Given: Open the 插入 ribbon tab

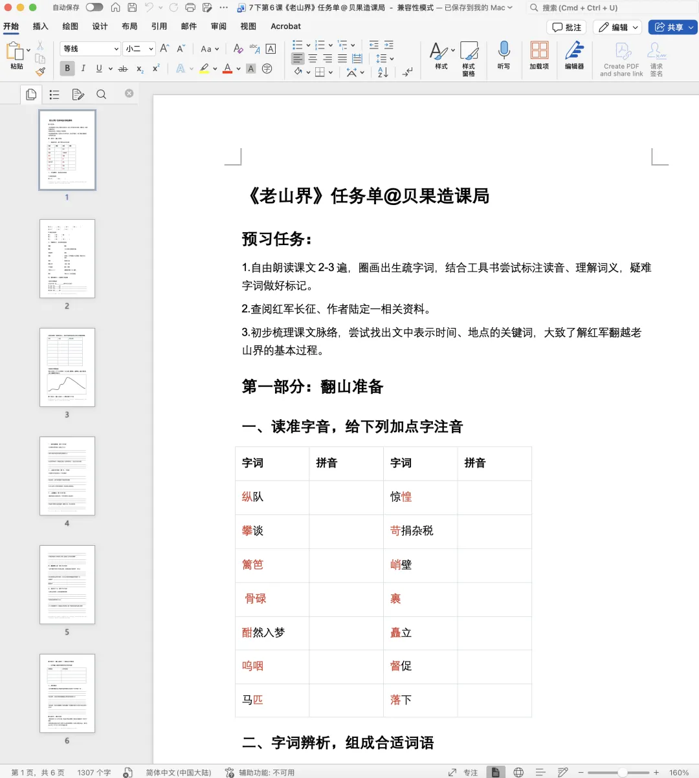Looking at the screenshot, I should [x=41, y=27].
